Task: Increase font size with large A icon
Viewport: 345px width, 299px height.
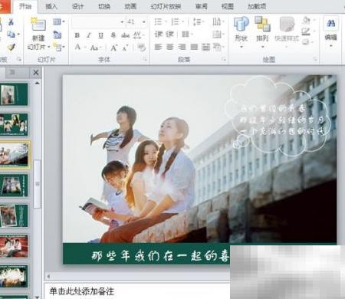Action: pyautogui.click(x=113, y=48)
